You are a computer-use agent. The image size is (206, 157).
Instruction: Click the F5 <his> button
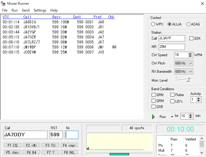pos(12,152)
